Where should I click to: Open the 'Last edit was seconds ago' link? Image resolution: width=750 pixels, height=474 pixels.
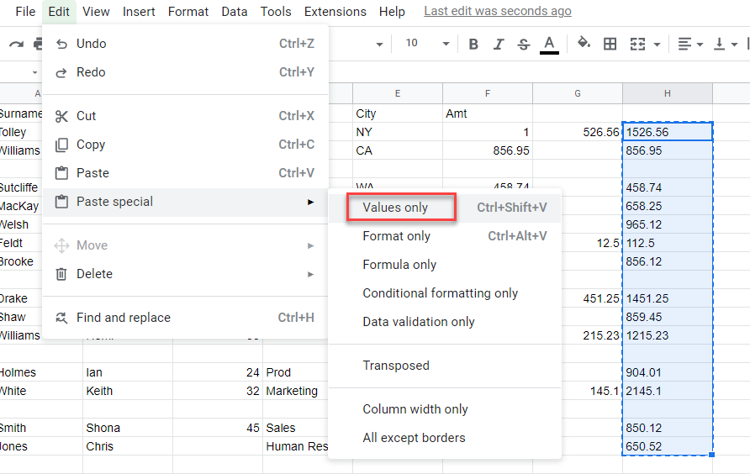point(497,12)
